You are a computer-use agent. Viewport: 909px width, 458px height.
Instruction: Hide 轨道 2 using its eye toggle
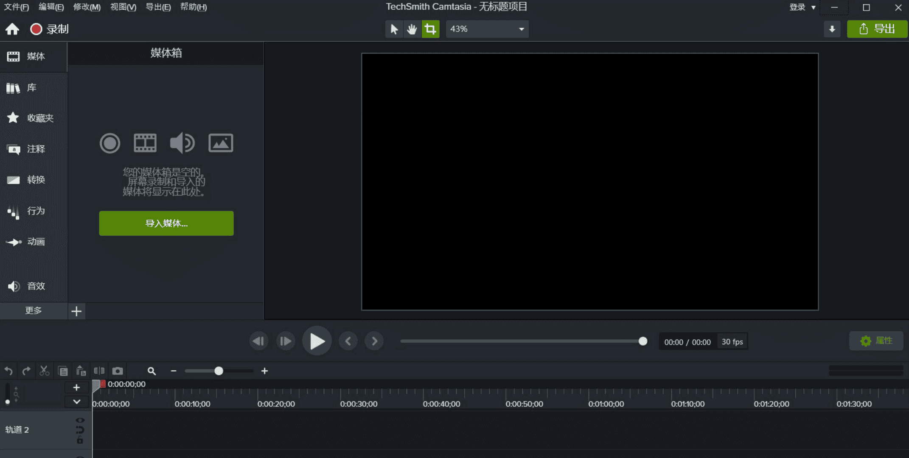click(x=80, y=420)
